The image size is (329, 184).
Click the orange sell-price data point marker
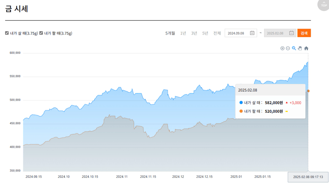[308, 91]
